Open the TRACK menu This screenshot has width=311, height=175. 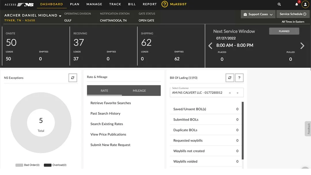pyautogui.click(x=115, y=4)
